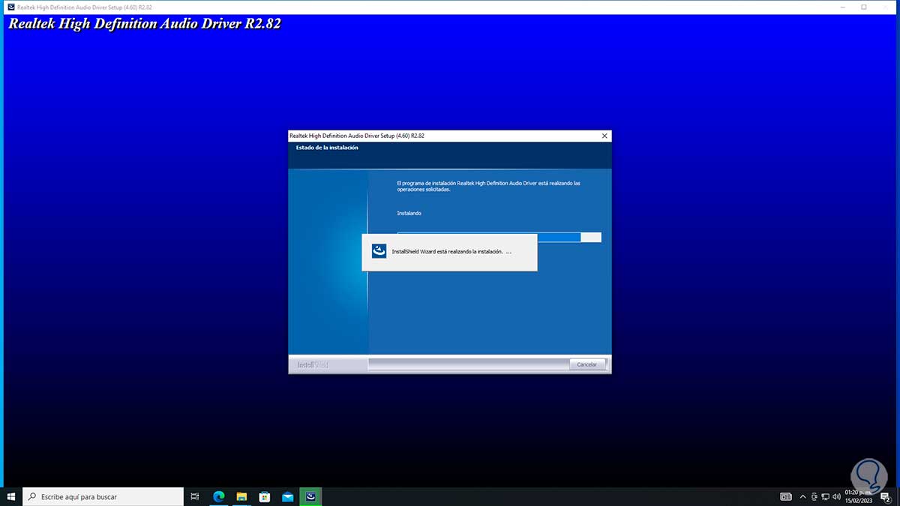Minimize the main Realtek setup window
The width and height of the screenshot is (900, 506).
pos(841,7)
